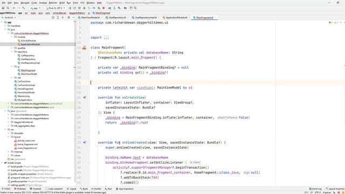Open the Android project view dropdown
Viewport: 345px width, 194px height.
click(x=9, y=17)
